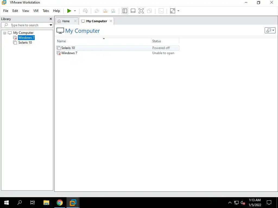Open the Snapshot Manager toolbar icon
The height and width of the screenshot is (208, 278).
113,11
